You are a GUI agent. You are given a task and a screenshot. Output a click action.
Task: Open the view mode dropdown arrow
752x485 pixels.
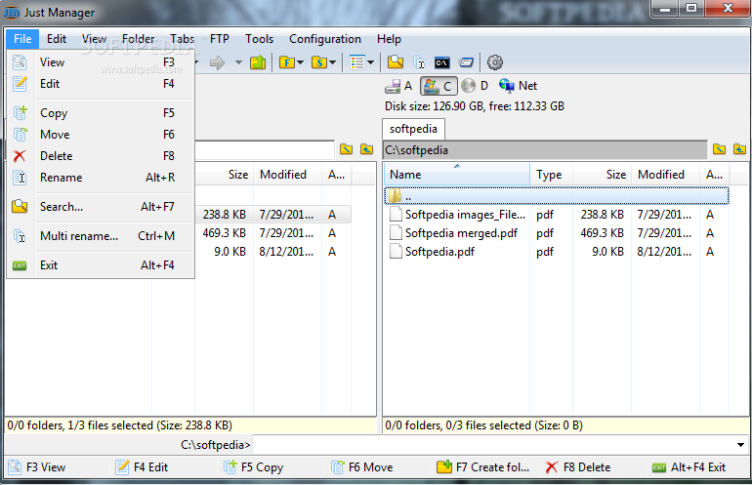371,62
